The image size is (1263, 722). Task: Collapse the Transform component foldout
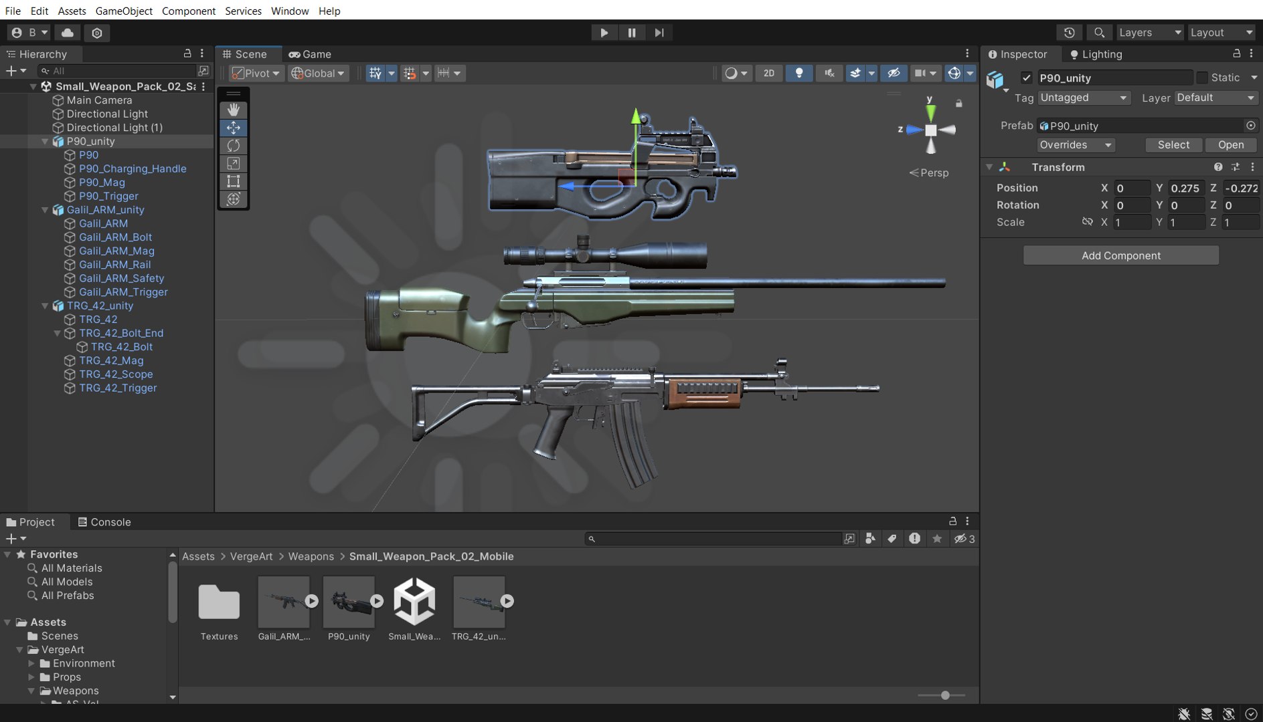(x=990, y=167)
